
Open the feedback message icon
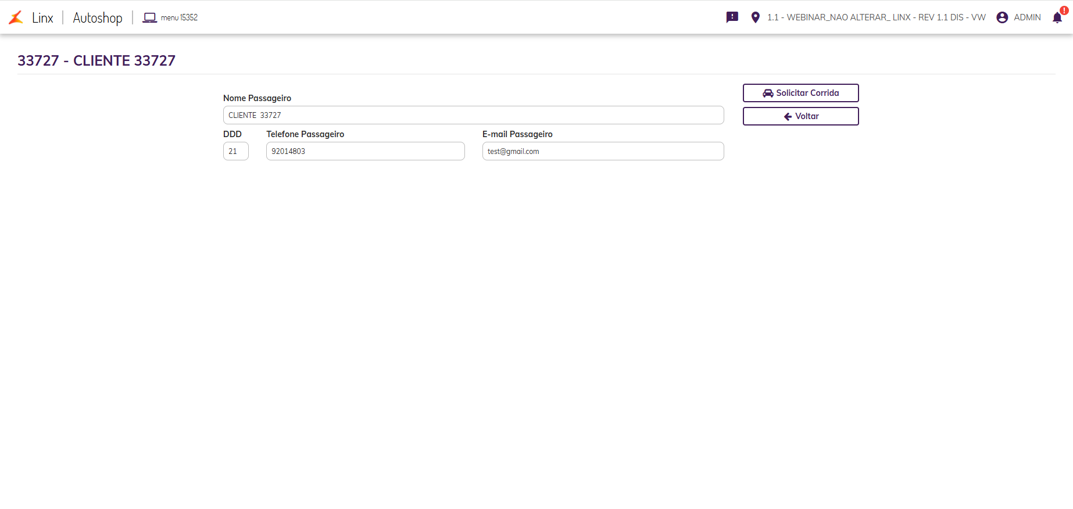[x=732, y=17]
